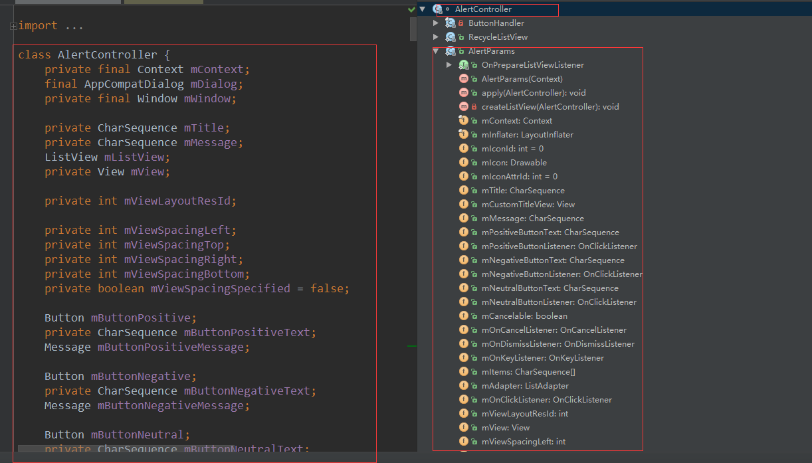Click the red lock icon beside createListView
Viewport: 812px width, 463px height.
pos(474,107)
